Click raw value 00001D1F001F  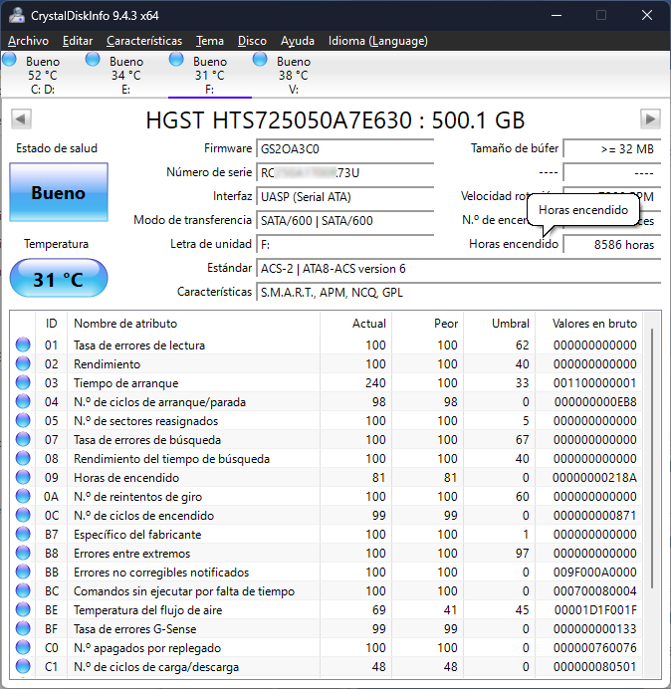click(595, 610)
